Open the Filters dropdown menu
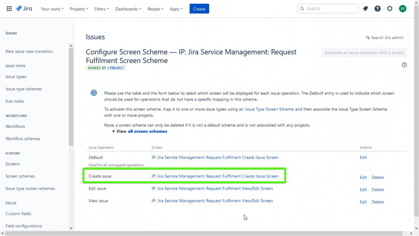 click(102, 9)
